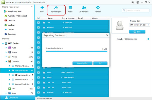Uncheck the checkbox for Bryanne
Viewport: 152px width, 100px height.
pyautogui.click(x=39, y=27)
